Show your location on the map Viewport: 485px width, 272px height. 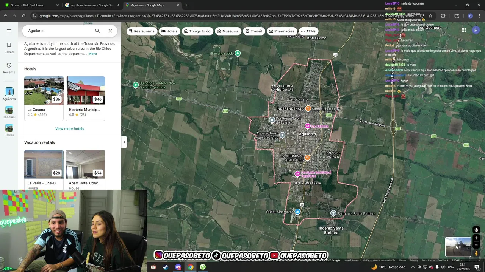coord(476,230)
